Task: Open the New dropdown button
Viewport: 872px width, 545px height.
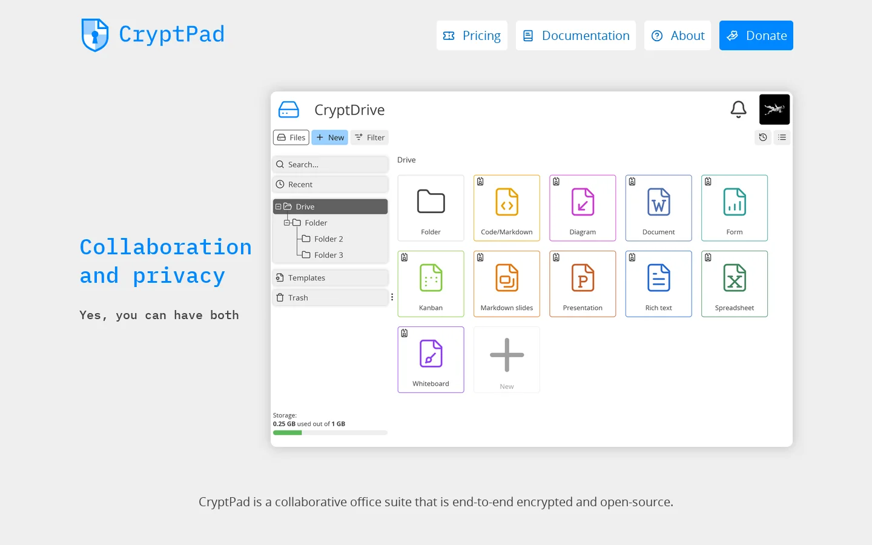Action: coord(330,137)
